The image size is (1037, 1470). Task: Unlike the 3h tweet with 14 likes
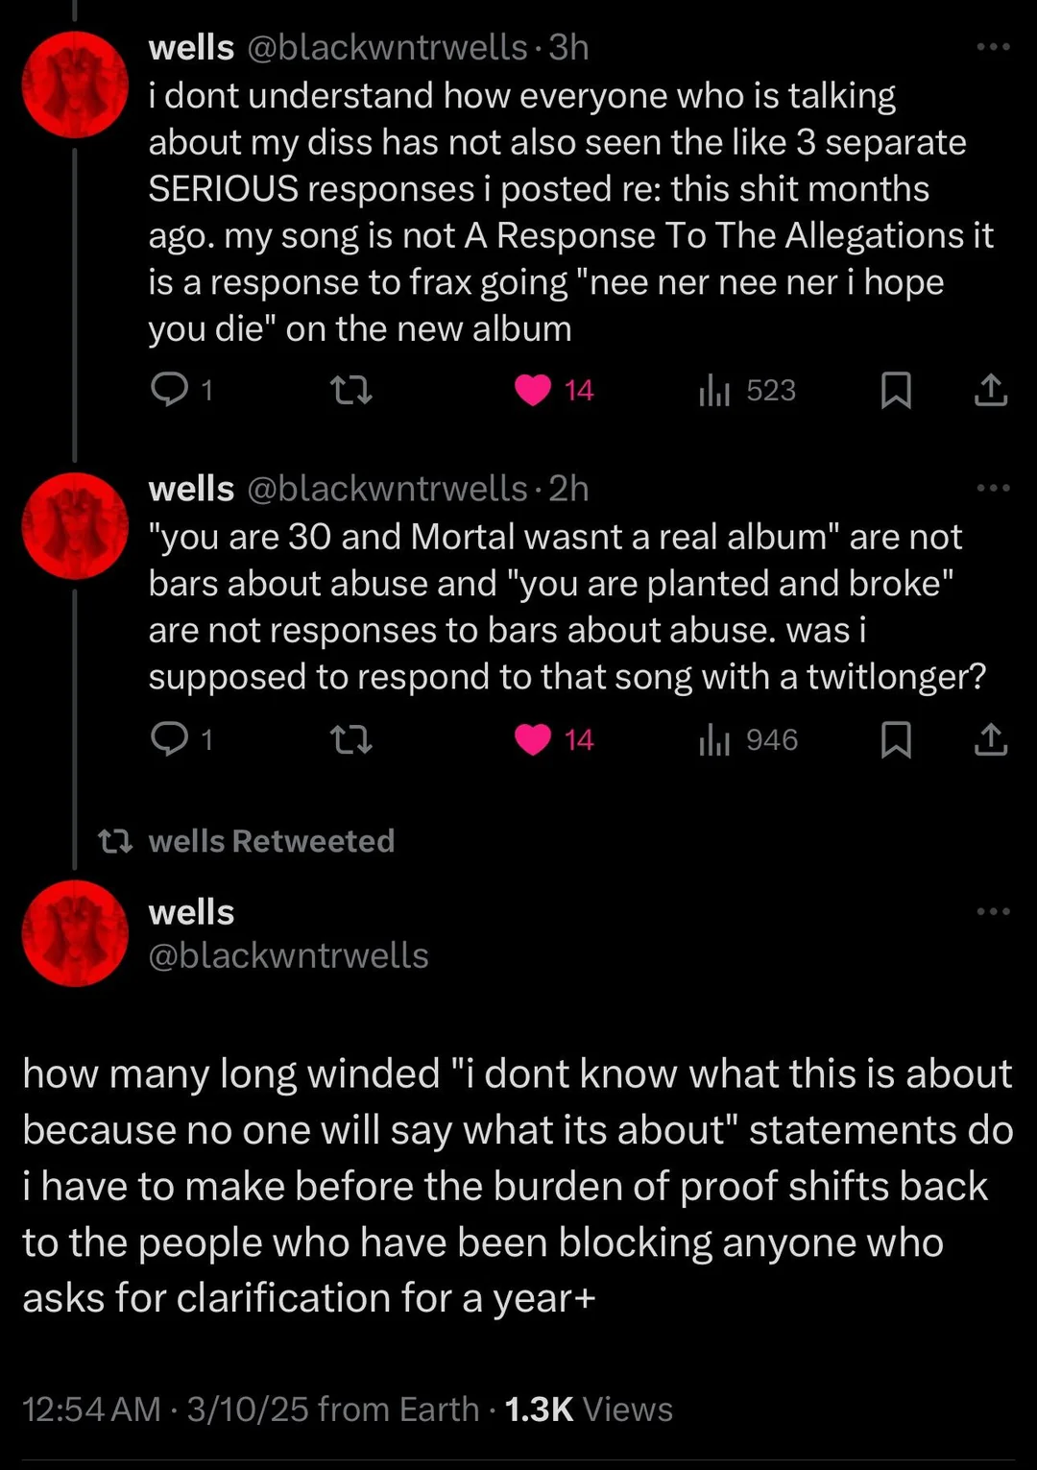(533, 390)
